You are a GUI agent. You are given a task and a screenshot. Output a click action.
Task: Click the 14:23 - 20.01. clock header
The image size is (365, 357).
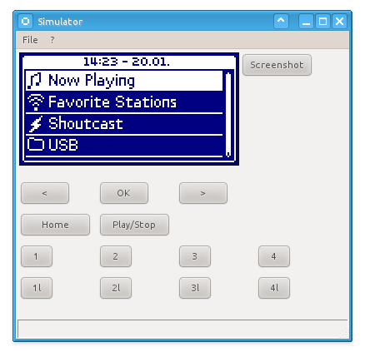point(127,62)
